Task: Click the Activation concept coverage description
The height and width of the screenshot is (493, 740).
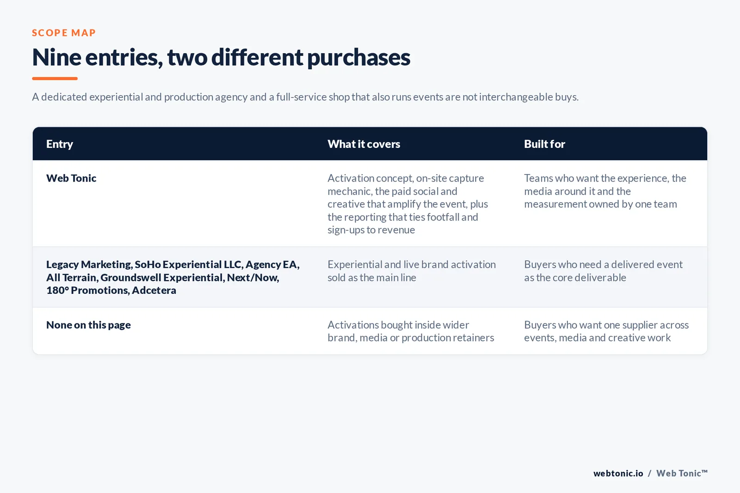Action: pyautogui.click(x=407, y=204)
